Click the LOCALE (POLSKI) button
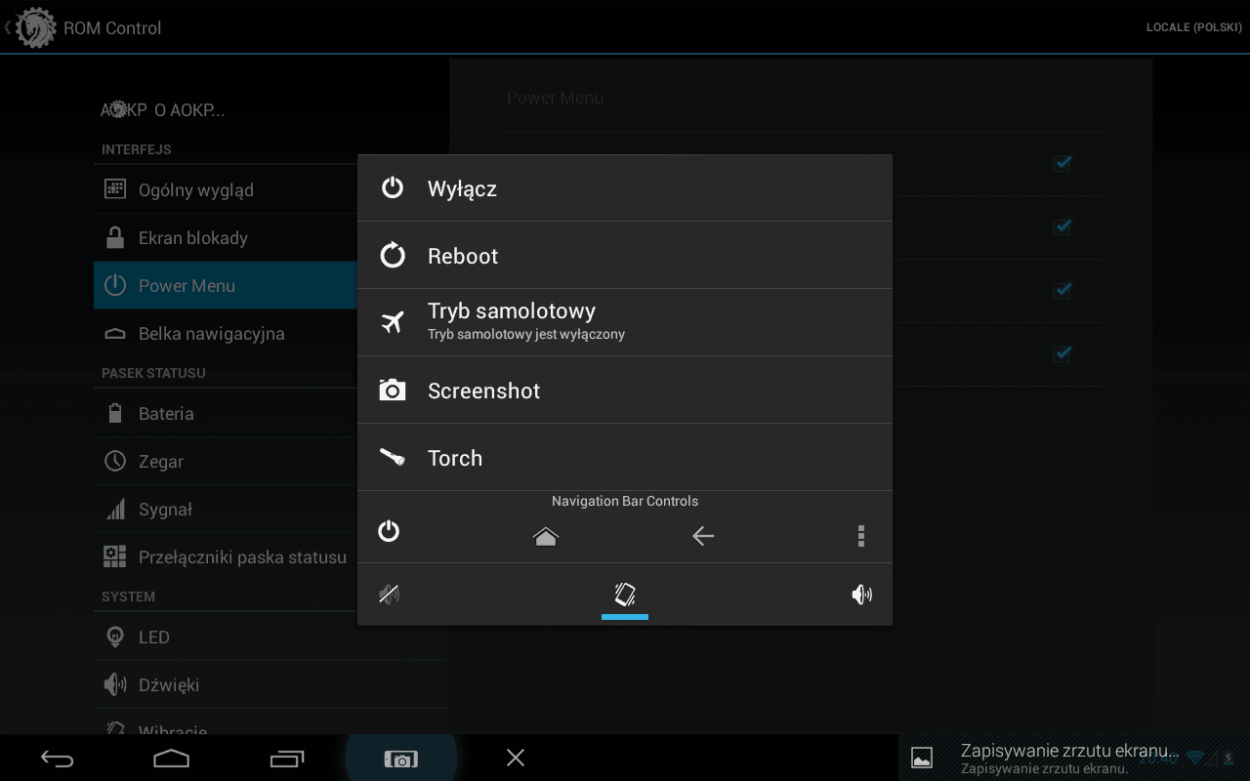Screen dimensions: 1250x781 click(1193, 27)
